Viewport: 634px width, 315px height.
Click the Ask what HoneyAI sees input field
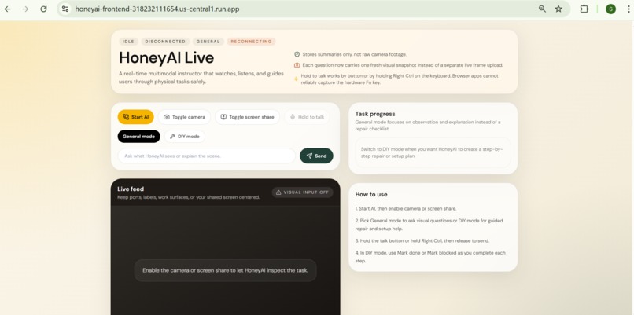click(x=207, y=156)
